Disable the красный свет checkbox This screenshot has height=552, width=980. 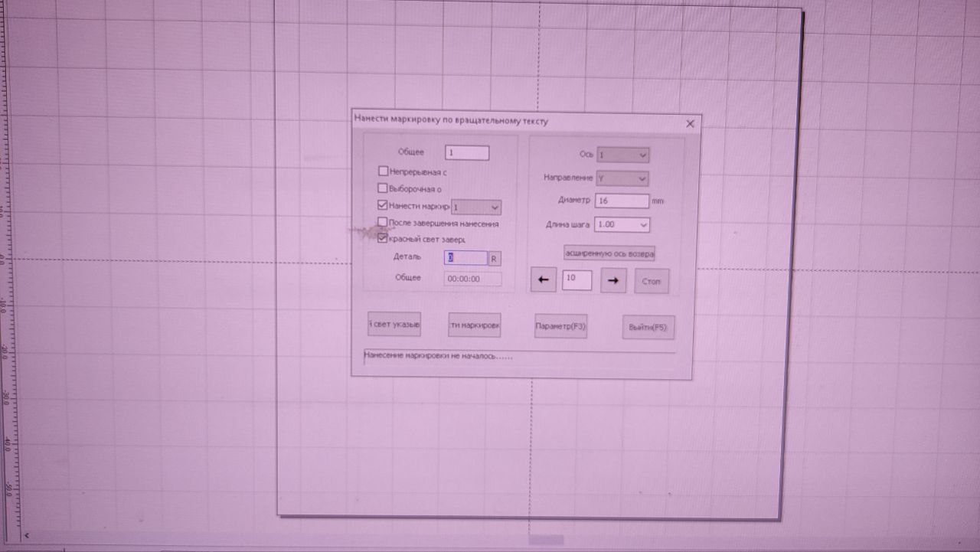click(x=384, y=239)
